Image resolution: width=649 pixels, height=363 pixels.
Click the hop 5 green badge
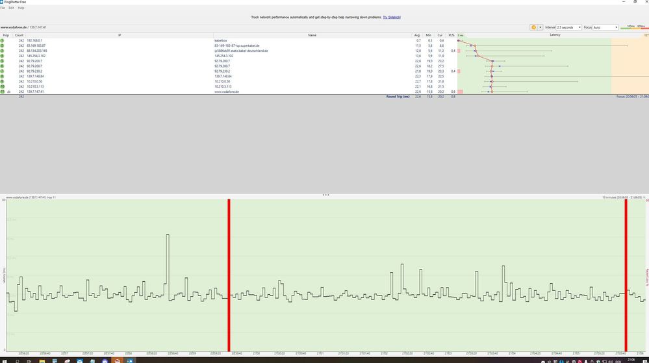[x=2, y=61]
